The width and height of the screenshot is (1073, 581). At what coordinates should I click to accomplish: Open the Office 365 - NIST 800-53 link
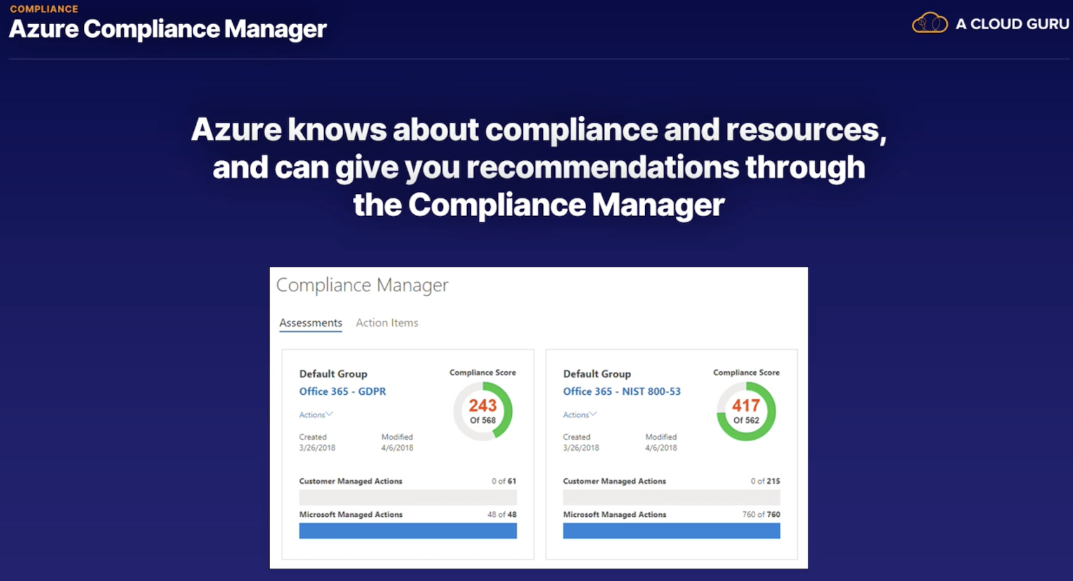click(621, 392)
